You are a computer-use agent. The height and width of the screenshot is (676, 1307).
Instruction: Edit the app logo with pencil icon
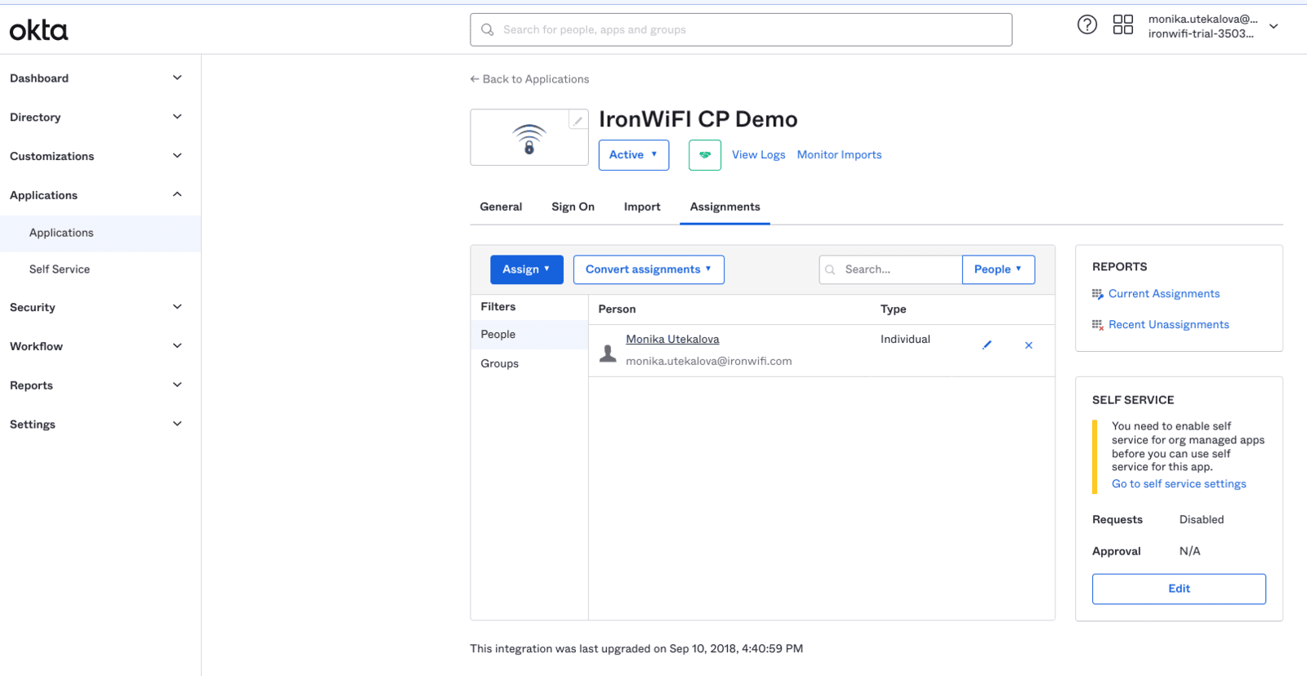(578, 120)
